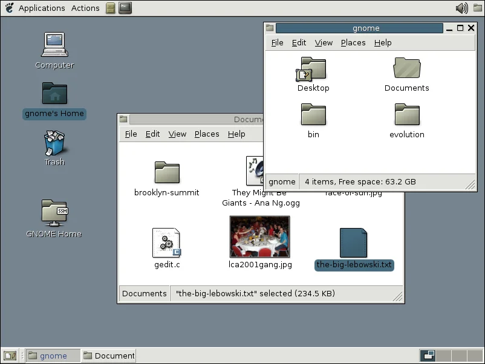Image resolution: width=485 pixels, height=364 pixels.
Task: Open the Applications menu
Action: tap(41, 8)
